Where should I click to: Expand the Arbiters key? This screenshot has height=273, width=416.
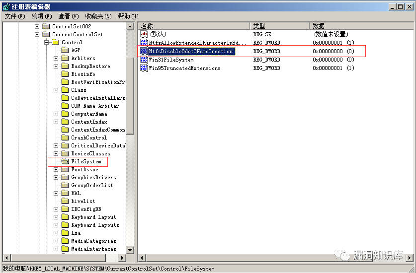coord(56,58)
